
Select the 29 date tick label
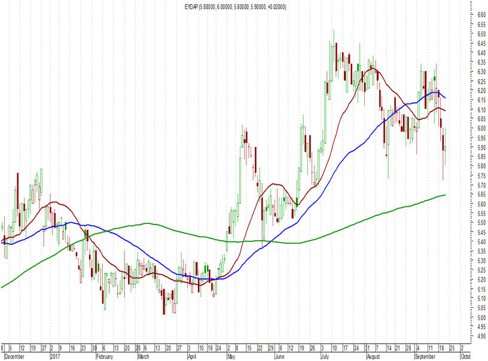point(271,348)
